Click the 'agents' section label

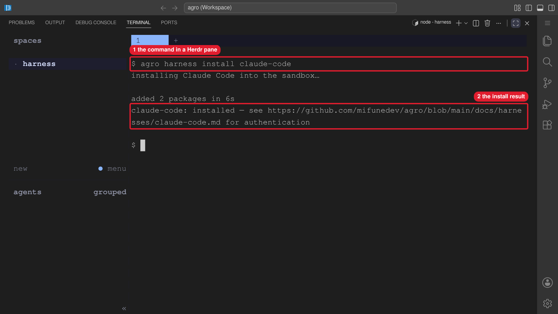point(27,192)
